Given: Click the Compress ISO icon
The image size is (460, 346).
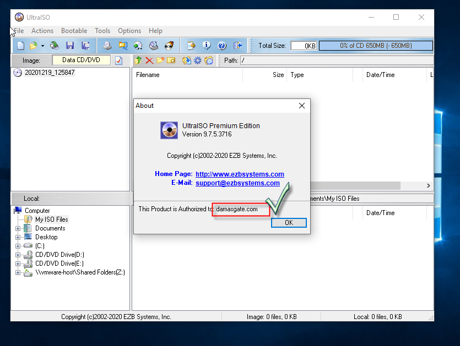Looking at the screenshot, I should (x=123, y=46).
